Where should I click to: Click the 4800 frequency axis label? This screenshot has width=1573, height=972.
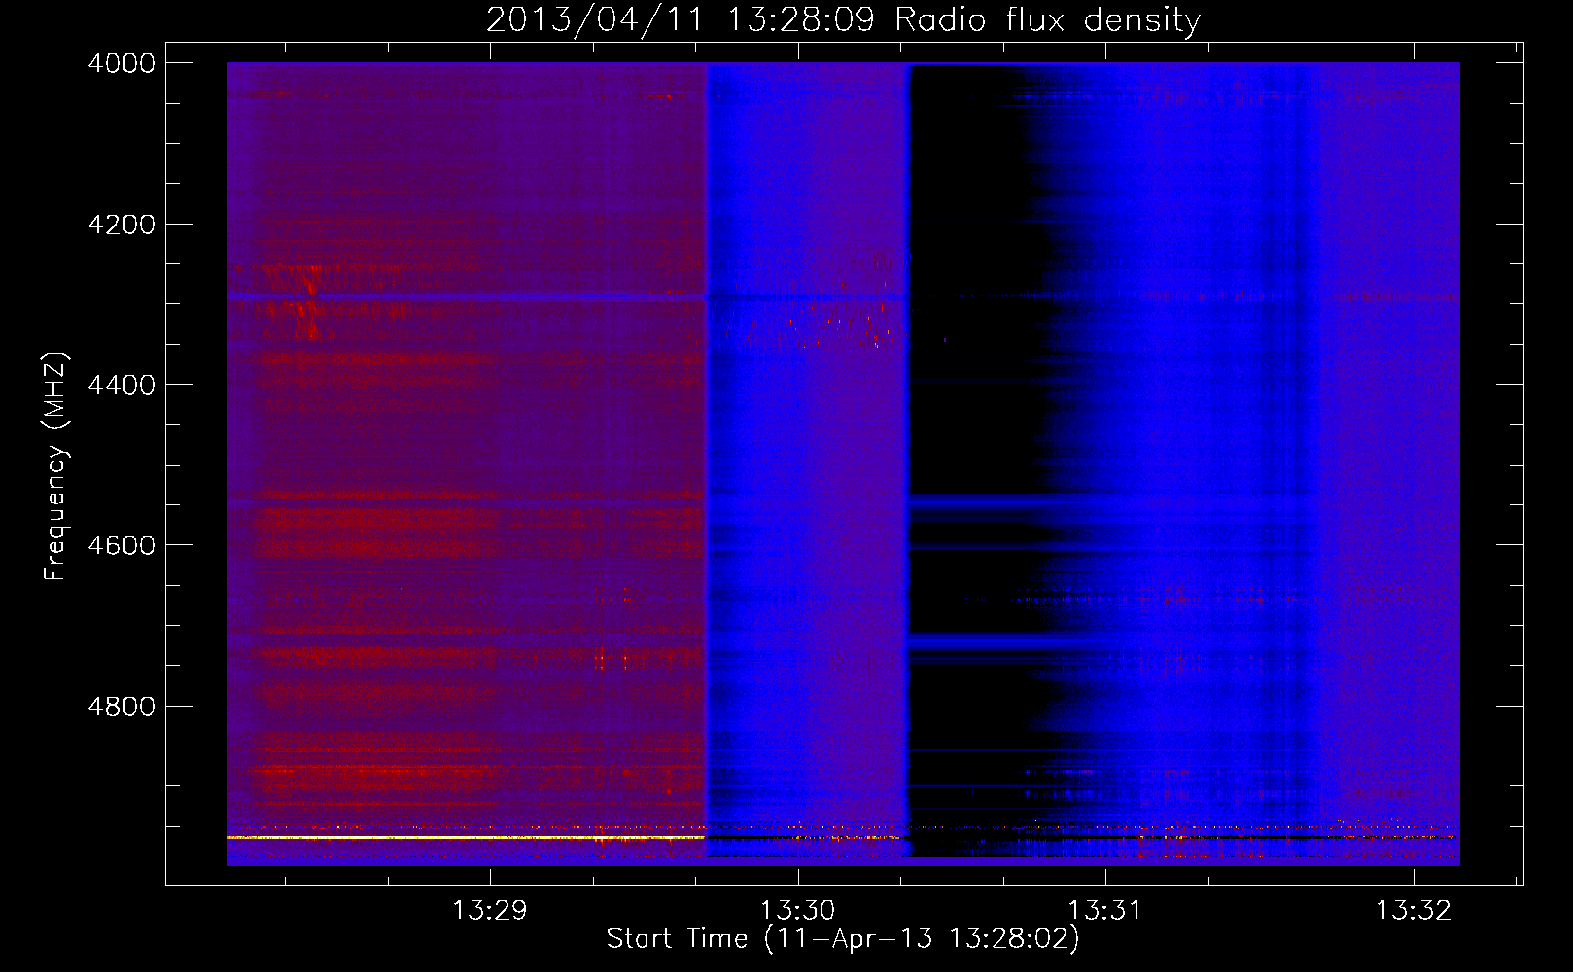tap(122, 706)
